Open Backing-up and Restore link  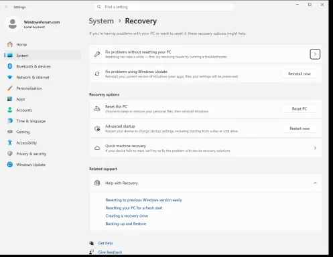click(126, 224)
